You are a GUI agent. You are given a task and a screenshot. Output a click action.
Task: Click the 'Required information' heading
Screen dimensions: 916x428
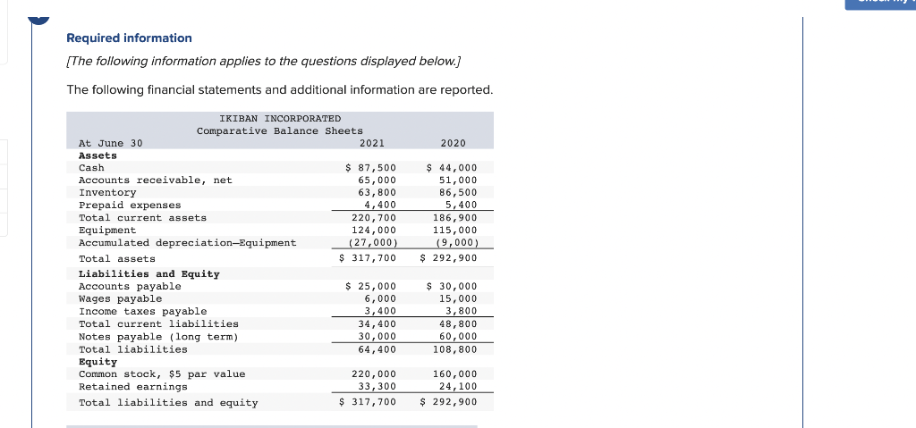[129, 38]
